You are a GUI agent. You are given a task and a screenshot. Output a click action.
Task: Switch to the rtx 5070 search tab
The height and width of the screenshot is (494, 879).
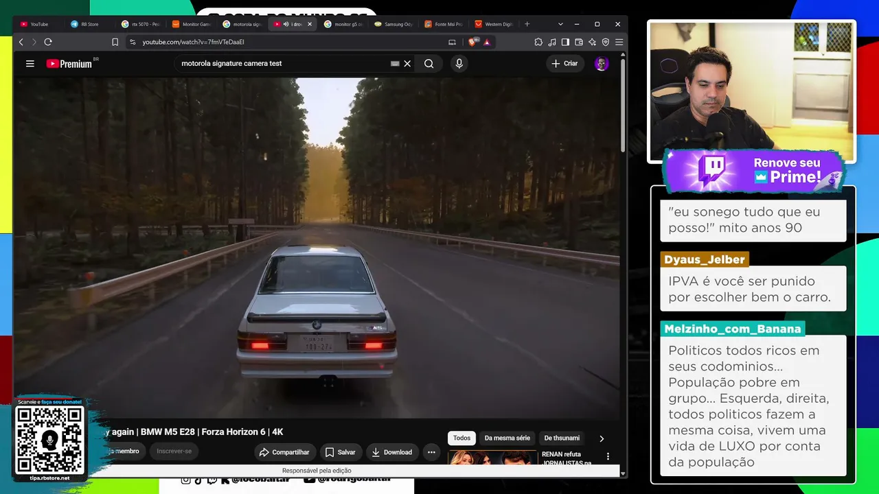(141, 24)
